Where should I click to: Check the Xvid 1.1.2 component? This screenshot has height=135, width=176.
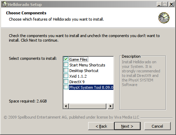(x=66, y=76)
